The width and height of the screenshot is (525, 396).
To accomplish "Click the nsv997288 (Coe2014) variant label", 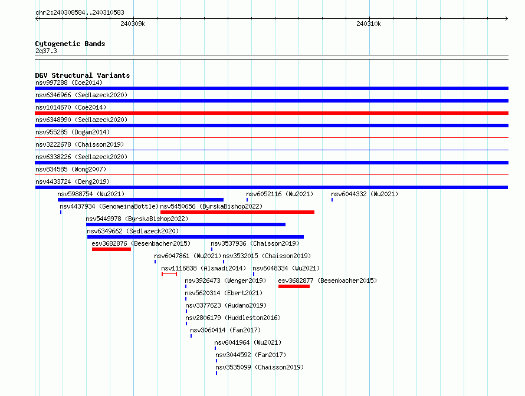I will pyautogui.click(x=69, y=82).
